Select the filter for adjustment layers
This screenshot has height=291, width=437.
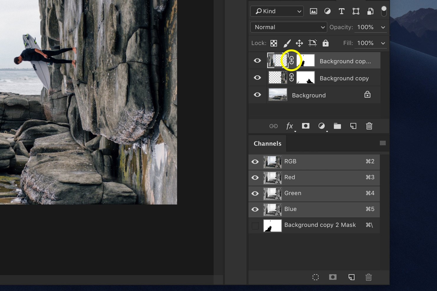(x=327, y=11)
